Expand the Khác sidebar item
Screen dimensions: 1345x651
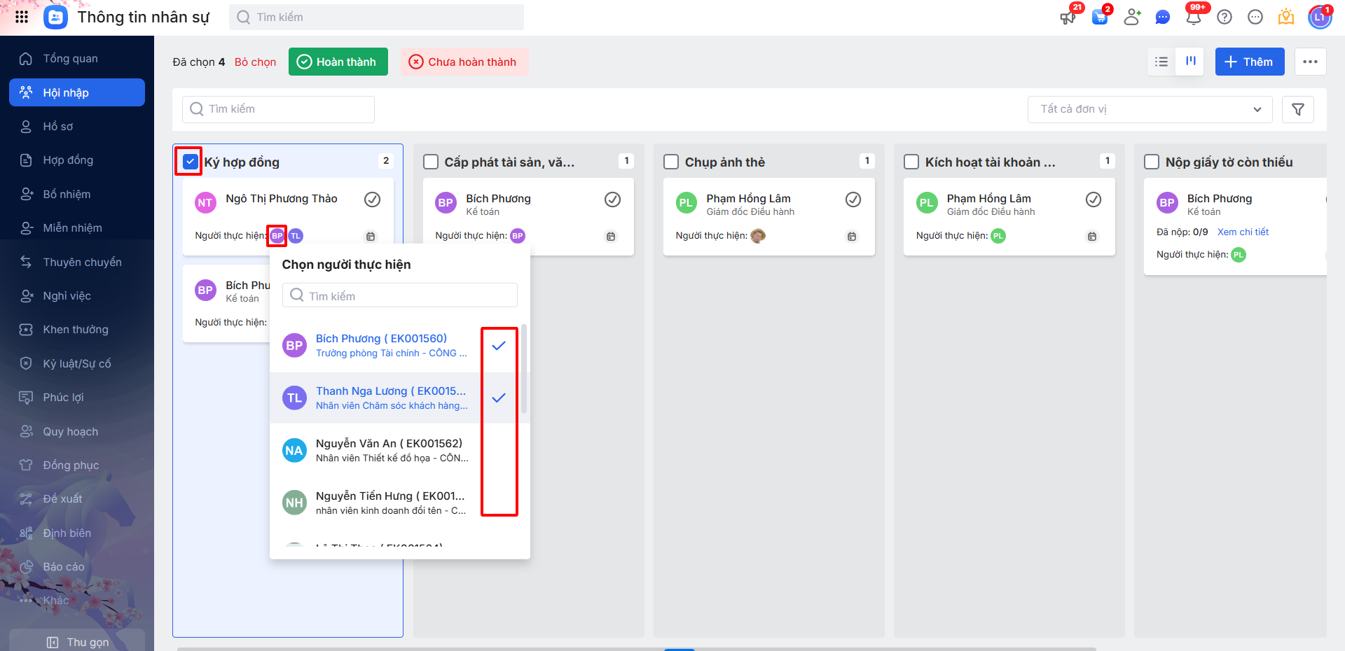point(77,601)
